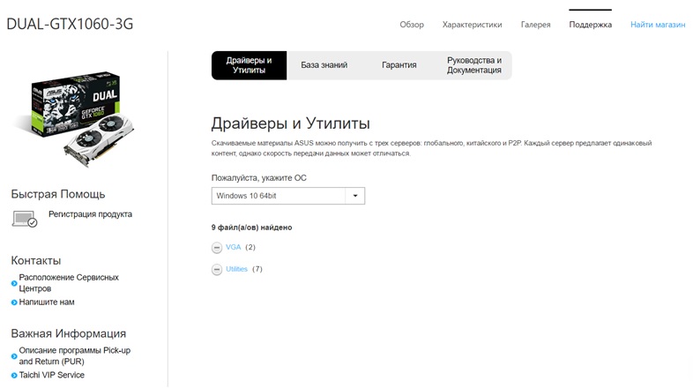The width and height of the screenshot is (693, 388).
Task: Switch to the Характеристики tab
Action: [472, 25]
